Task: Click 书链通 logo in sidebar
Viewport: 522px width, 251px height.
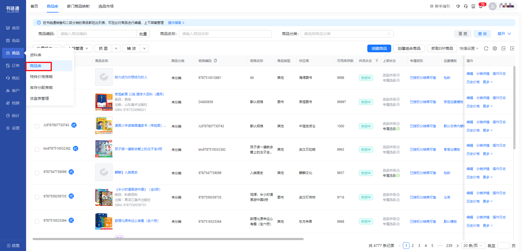Action: tap(13, 9)
